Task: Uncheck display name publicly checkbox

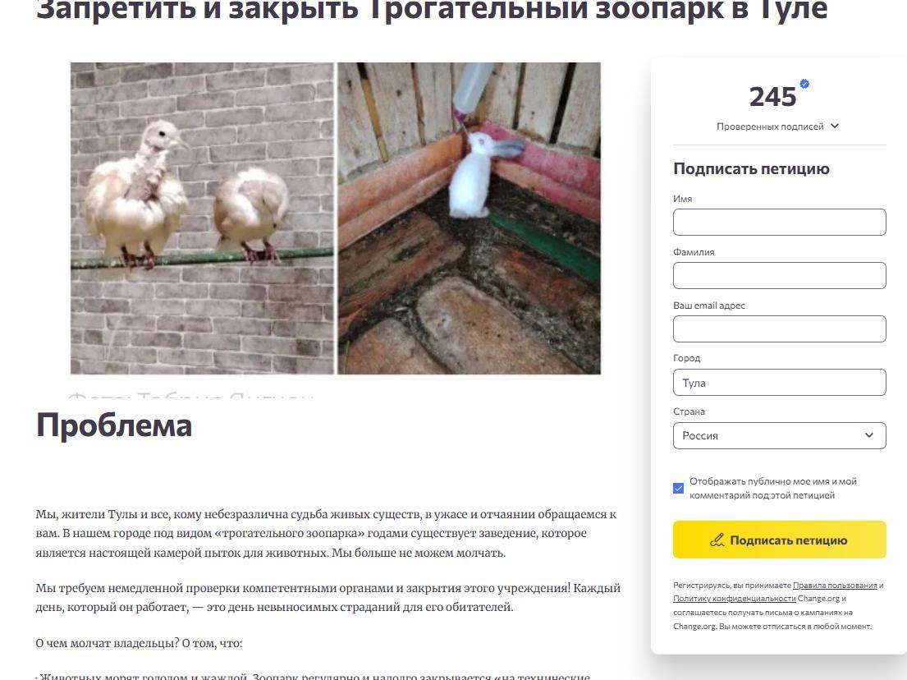Action: coord(679,488)
